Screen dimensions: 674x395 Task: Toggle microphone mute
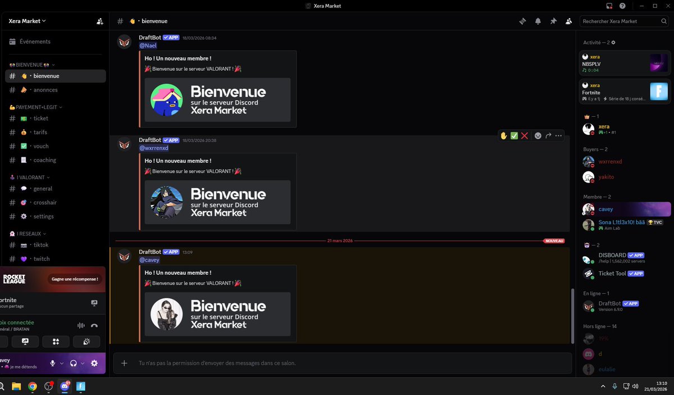pos(53,364)
